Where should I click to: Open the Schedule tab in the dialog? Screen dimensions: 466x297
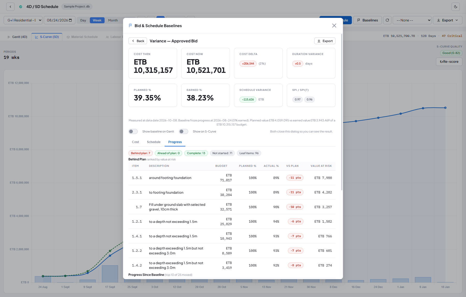coord(154,142)
